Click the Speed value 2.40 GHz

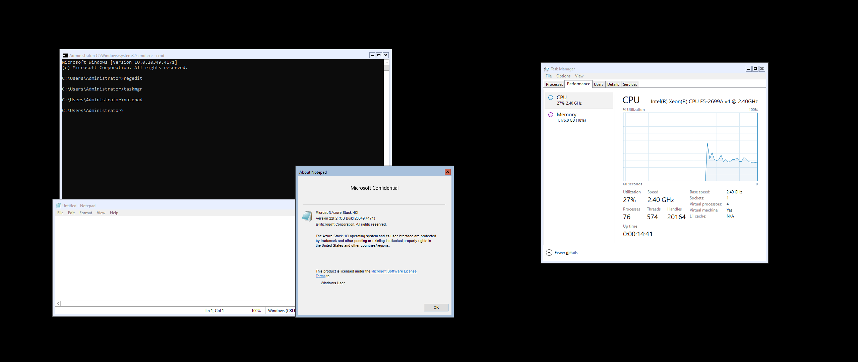coord(661,200)
